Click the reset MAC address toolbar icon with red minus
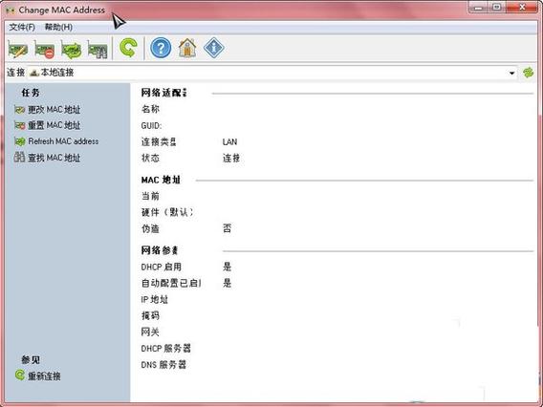This screenshot has height=407, width=543. point(44,49)
